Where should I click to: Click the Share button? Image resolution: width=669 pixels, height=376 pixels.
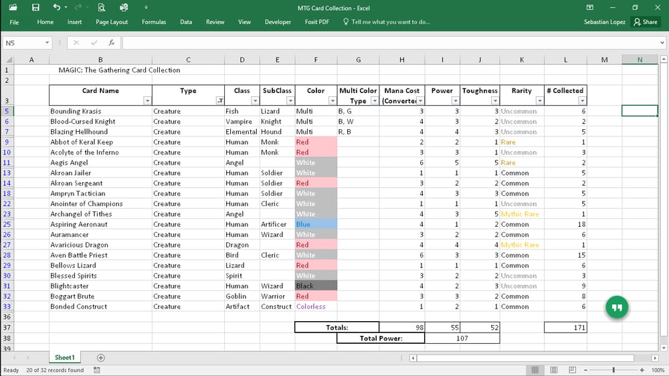[x=646, y=22]
